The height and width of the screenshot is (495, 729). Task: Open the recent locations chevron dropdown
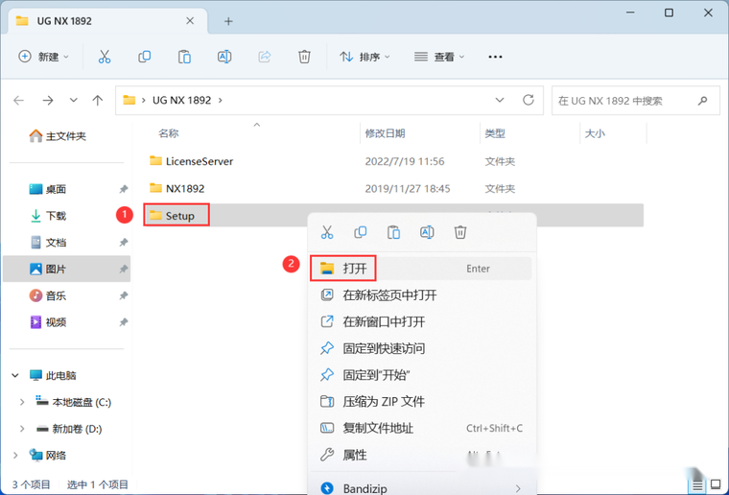74,101
